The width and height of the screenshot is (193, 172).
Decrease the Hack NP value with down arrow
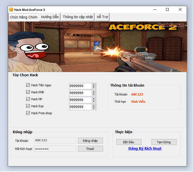(94, 101)
